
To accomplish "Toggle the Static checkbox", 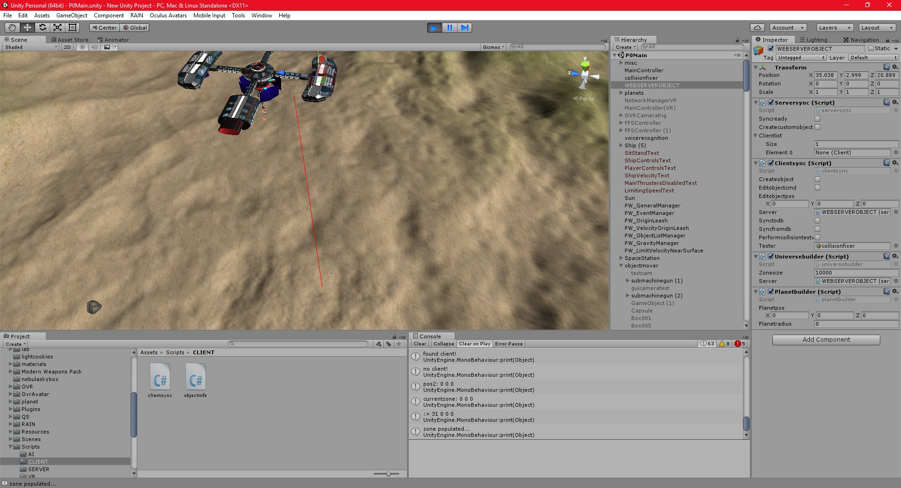I will point(871,48).
